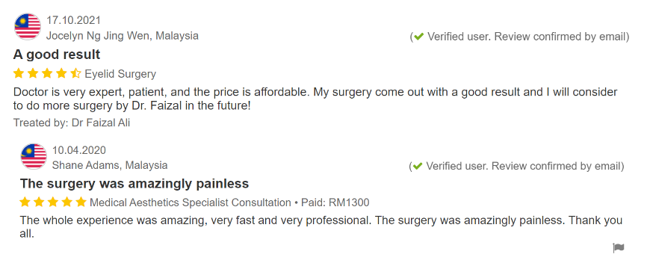
Task: Click the review date 17.10.2021
Action: (73, 20)
